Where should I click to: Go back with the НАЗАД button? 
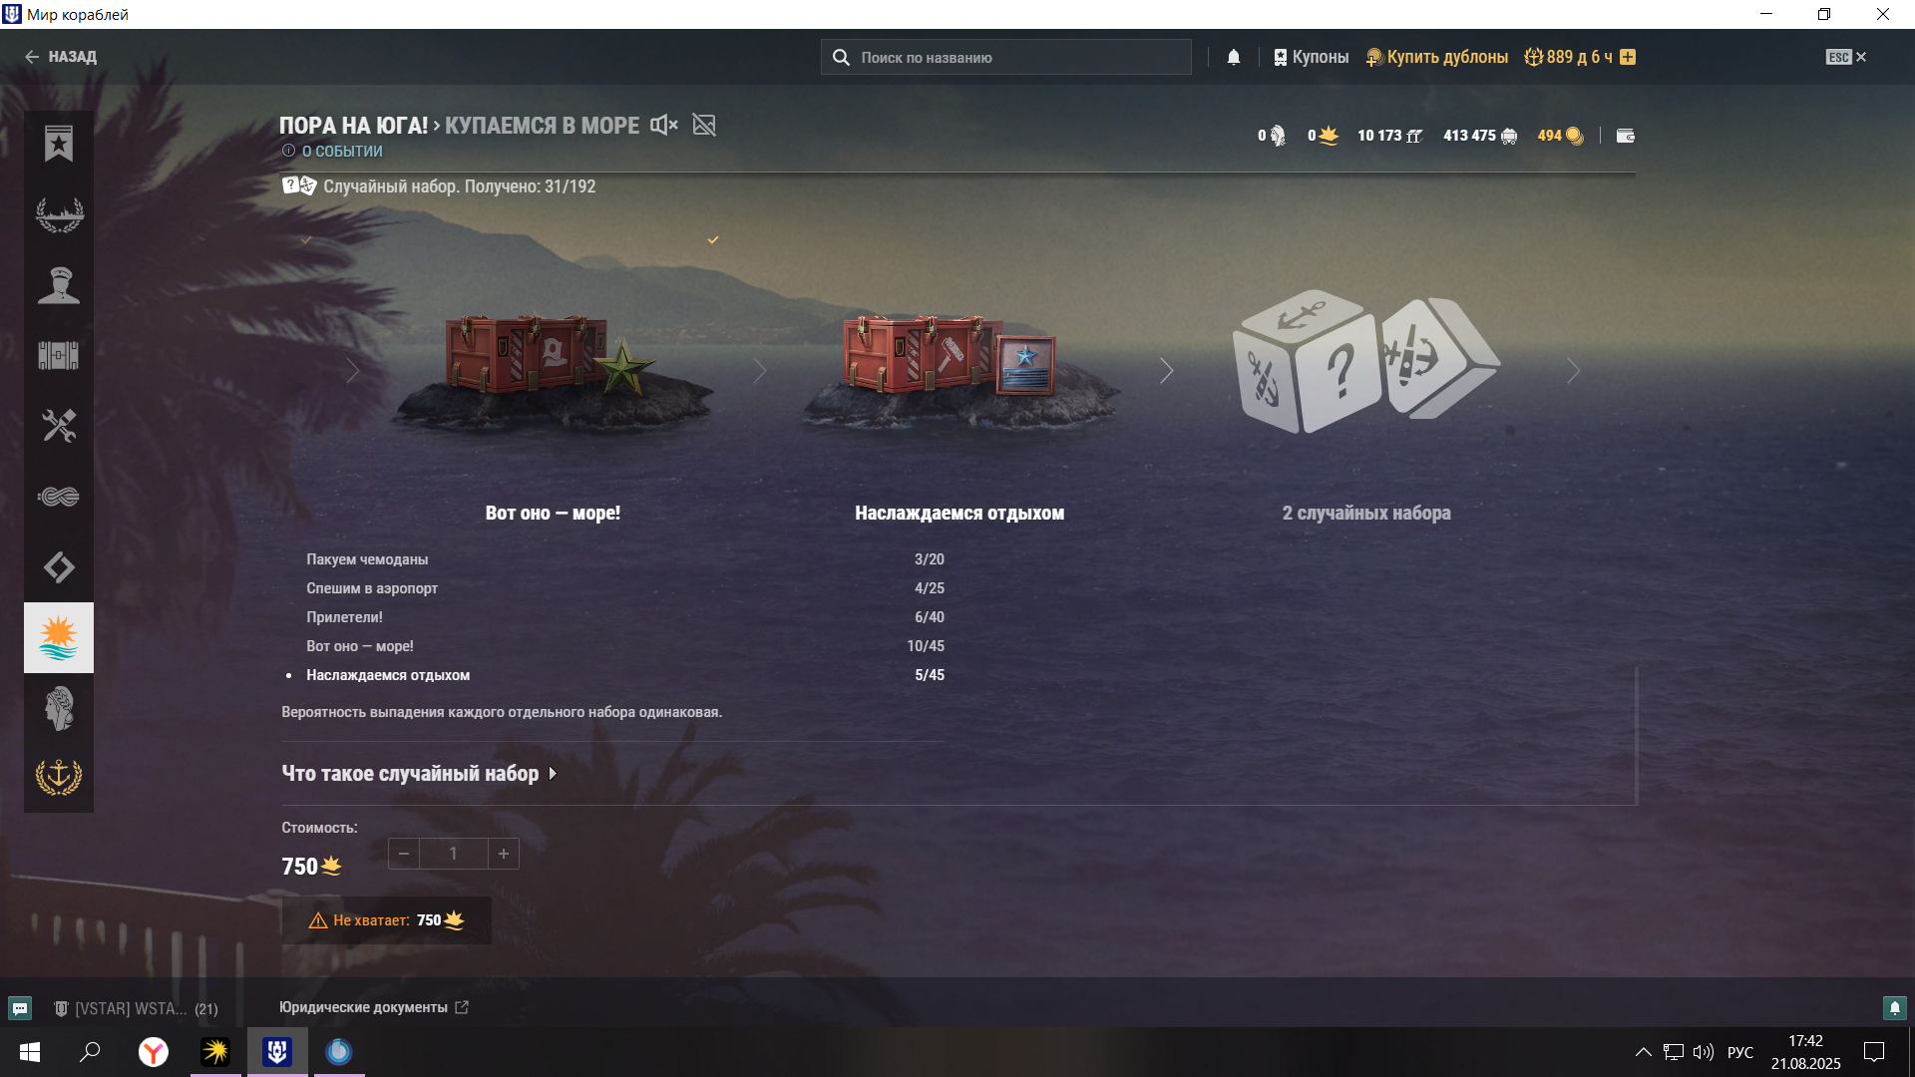tap(61, 57)
